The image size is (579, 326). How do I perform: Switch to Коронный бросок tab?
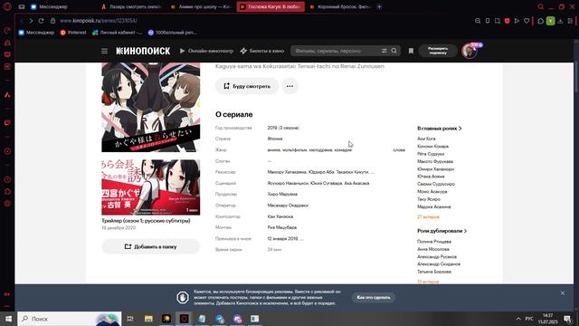point(340,6)
